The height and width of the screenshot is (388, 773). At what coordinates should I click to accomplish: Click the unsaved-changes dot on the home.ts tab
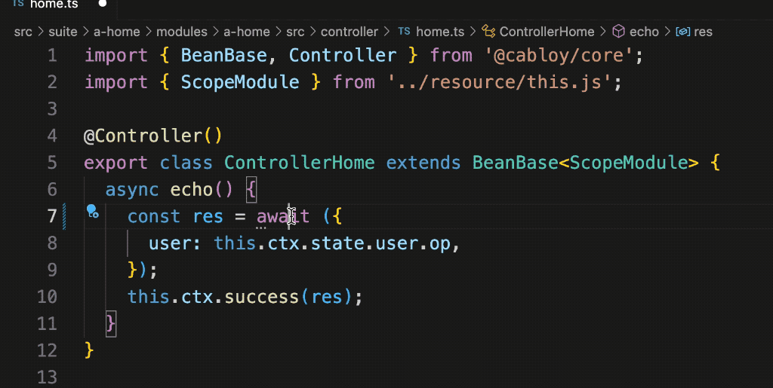point(103,4)
